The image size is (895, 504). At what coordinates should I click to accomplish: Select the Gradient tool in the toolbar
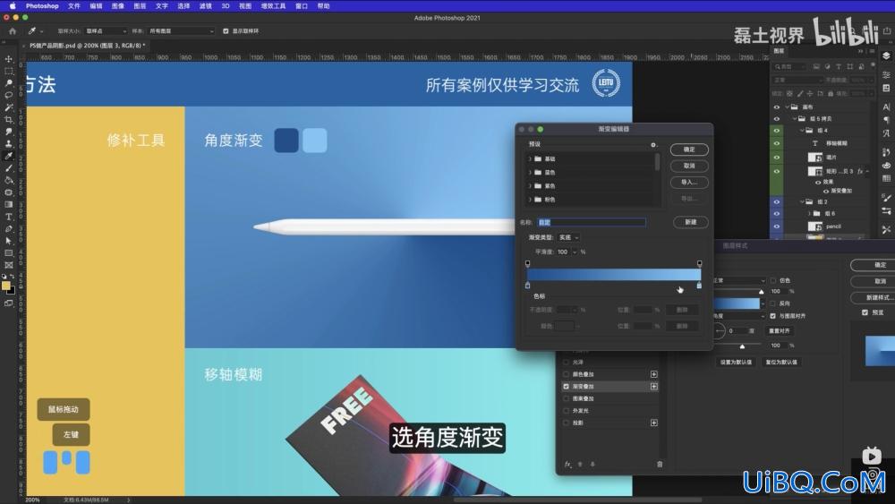9,204
